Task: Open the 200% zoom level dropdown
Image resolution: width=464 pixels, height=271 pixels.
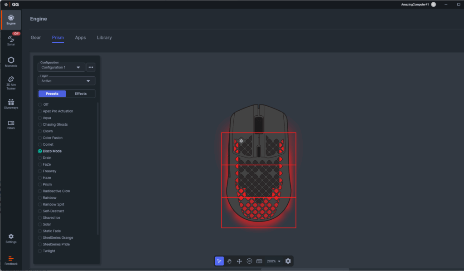Action: point(273,261)
